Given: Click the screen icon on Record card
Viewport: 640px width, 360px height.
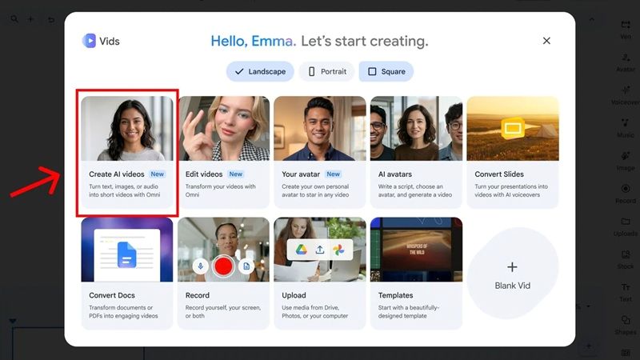Looking at the screenshot, I should [x=246, y=266].
